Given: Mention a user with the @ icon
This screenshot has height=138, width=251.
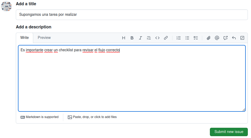Looking at the screenshot, I should pos(217,38).
